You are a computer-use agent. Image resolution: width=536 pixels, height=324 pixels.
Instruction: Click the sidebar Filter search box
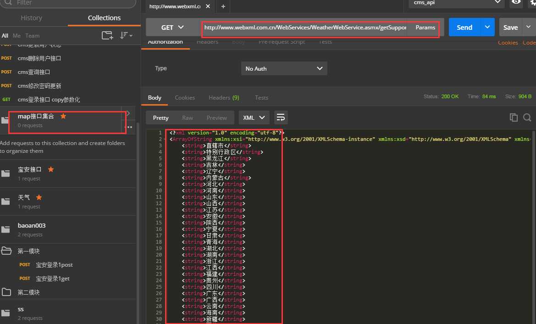(68, 3)
